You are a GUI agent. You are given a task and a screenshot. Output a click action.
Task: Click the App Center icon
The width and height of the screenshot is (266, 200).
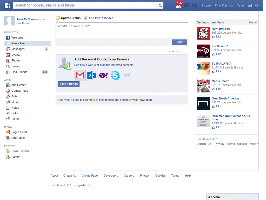coord(8,85)
